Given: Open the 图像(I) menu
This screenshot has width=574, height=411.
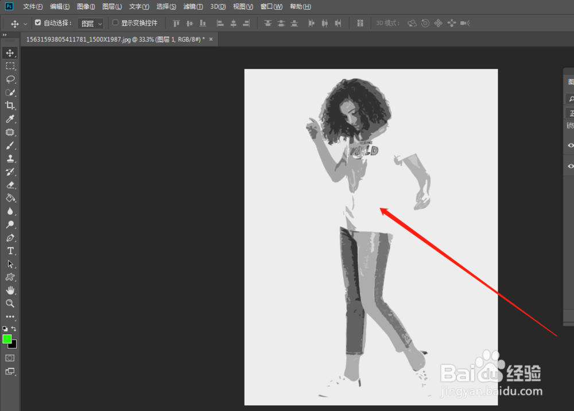Looking at the screenshot, I should click(86, 6).
